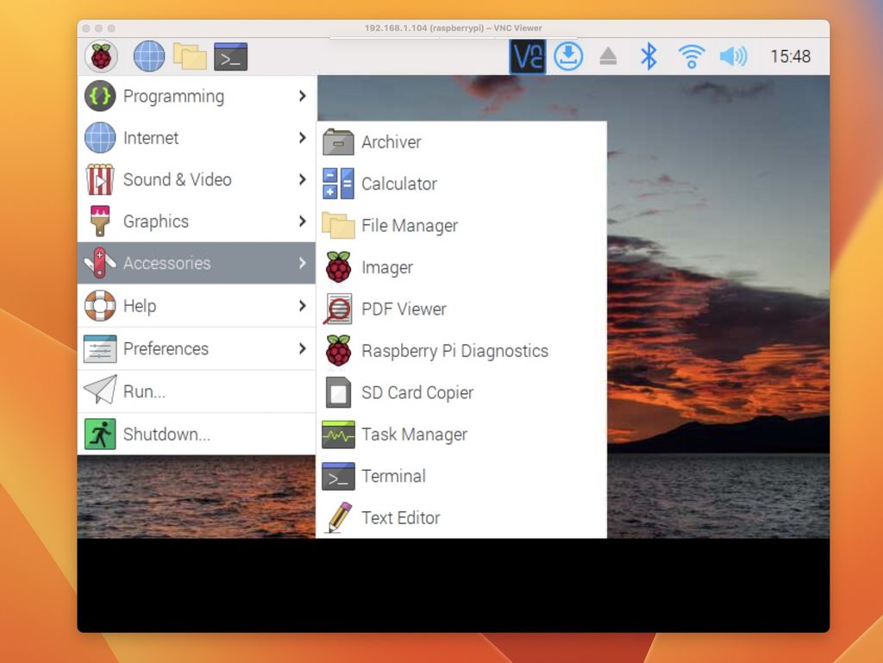
Task: Open the Programming menu category
Action: (197, 96)
